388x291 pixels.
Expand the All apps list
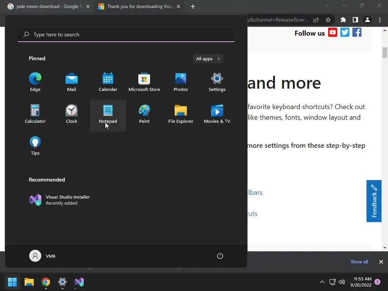[x=208, y=59]
